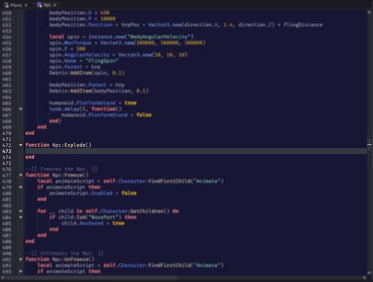
Task: Click 'flingDistance' at end of line 452
Action: tap(303, 25)
